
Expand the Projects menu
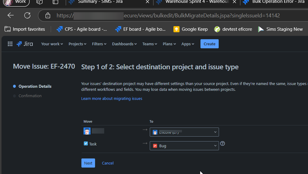(77, 44)
